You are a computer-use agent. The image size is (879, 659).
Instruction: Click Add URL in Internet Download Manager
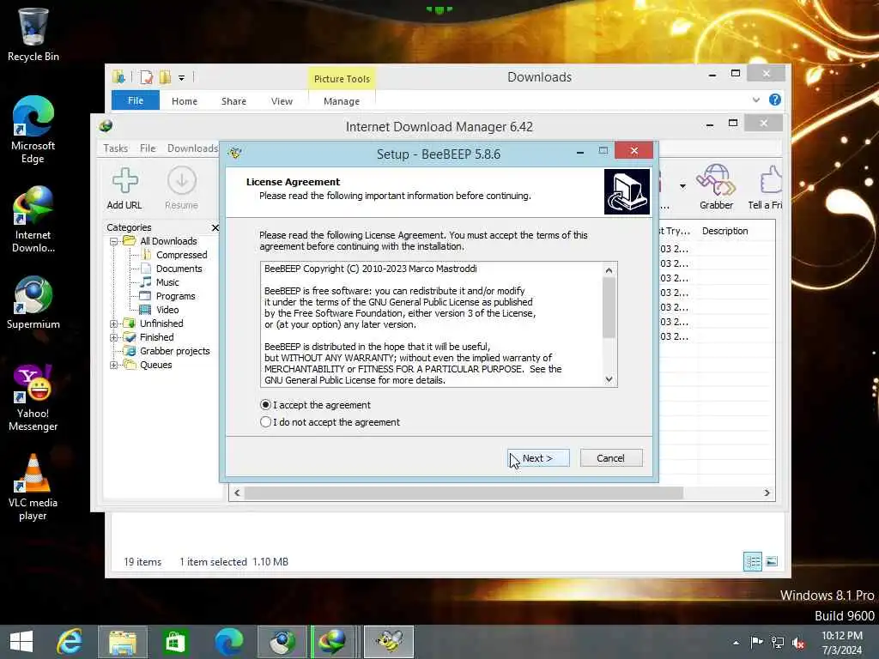pyautogui.click(x=124, y=188)
